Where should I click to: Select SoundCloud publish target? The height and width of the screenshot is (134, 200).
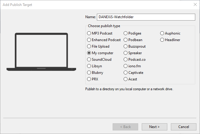point(89,60)
